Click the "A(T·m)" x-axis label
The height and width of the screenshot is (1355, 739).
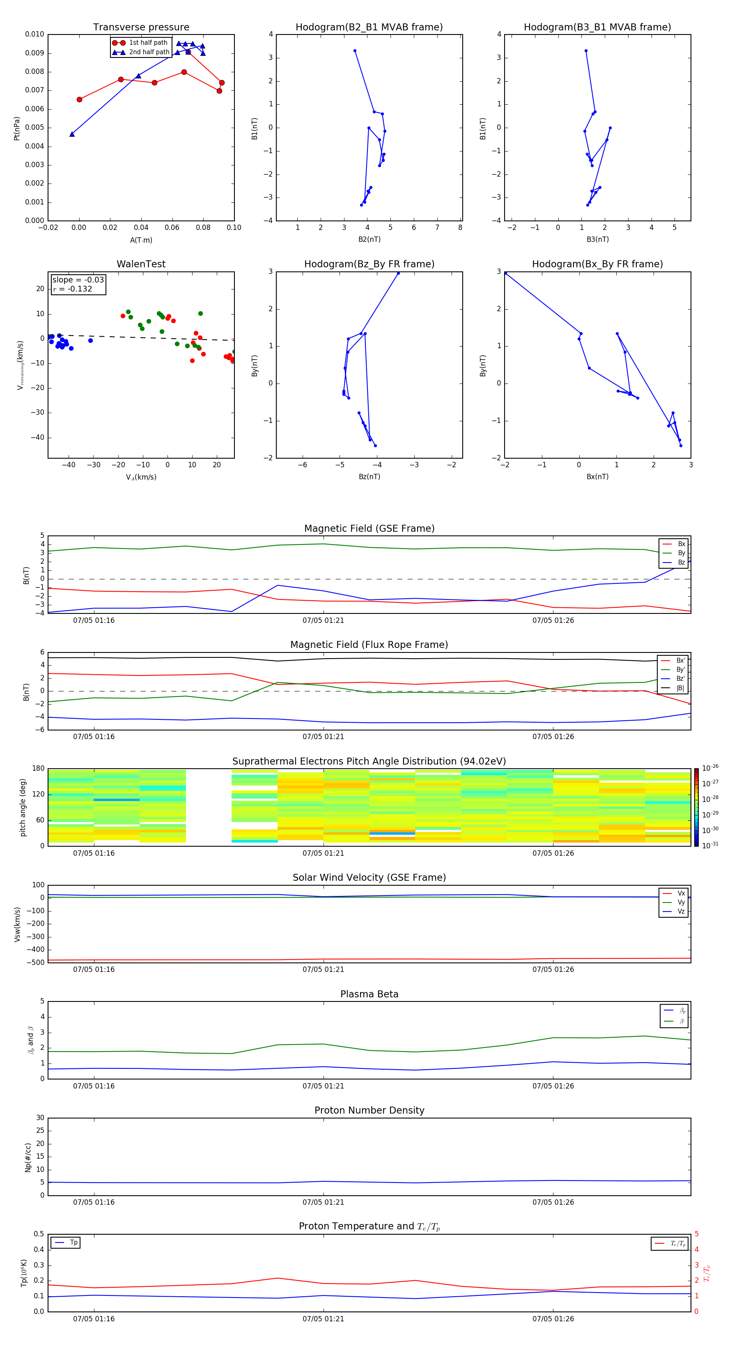(141, 240)
